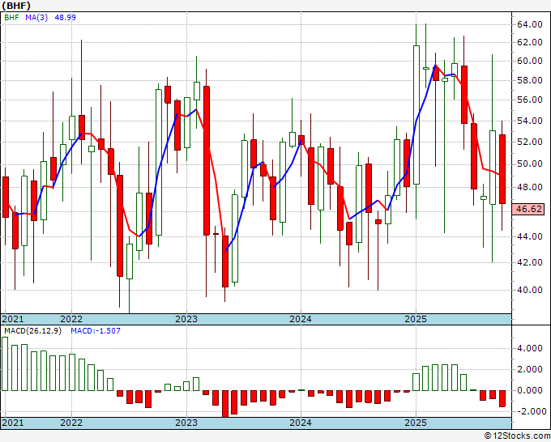Click the first green MACD bar in 2021
Image resolution: width=551 pixels, height=442 pixels.
pos(5,363)
